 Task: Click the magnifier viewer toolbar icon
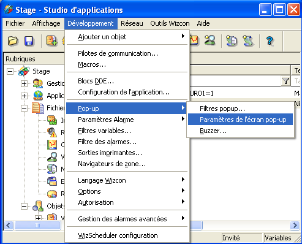point(210,40)
